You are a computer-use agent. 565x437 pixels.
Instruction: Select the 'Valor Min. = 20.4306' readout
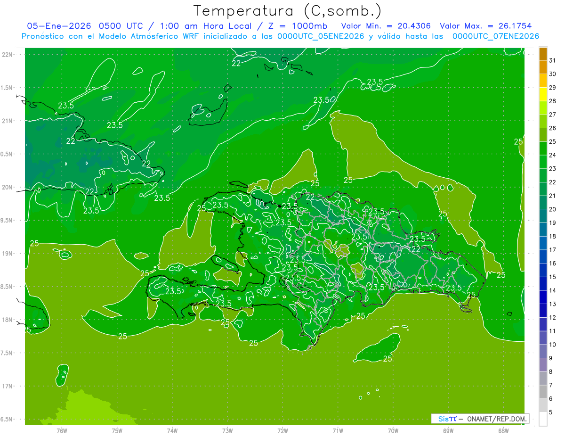[x=386, y=26]
